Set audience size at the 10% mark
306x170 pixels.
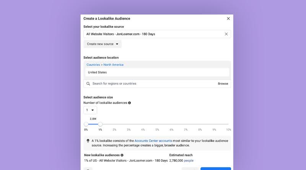(x=228, y=124)
